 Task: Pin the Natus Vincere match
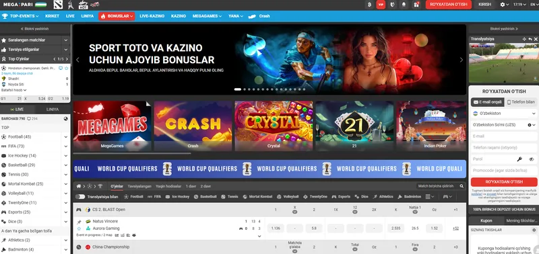[x=79, y=222]
